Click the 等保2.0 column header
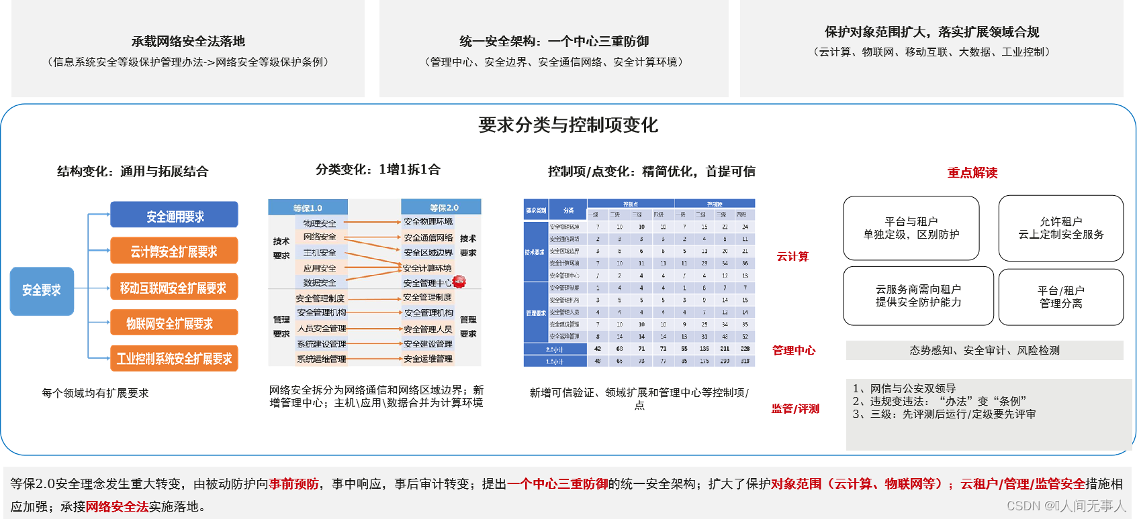Viewport: 1137px width, 519px height. click(x=441, y=207)
